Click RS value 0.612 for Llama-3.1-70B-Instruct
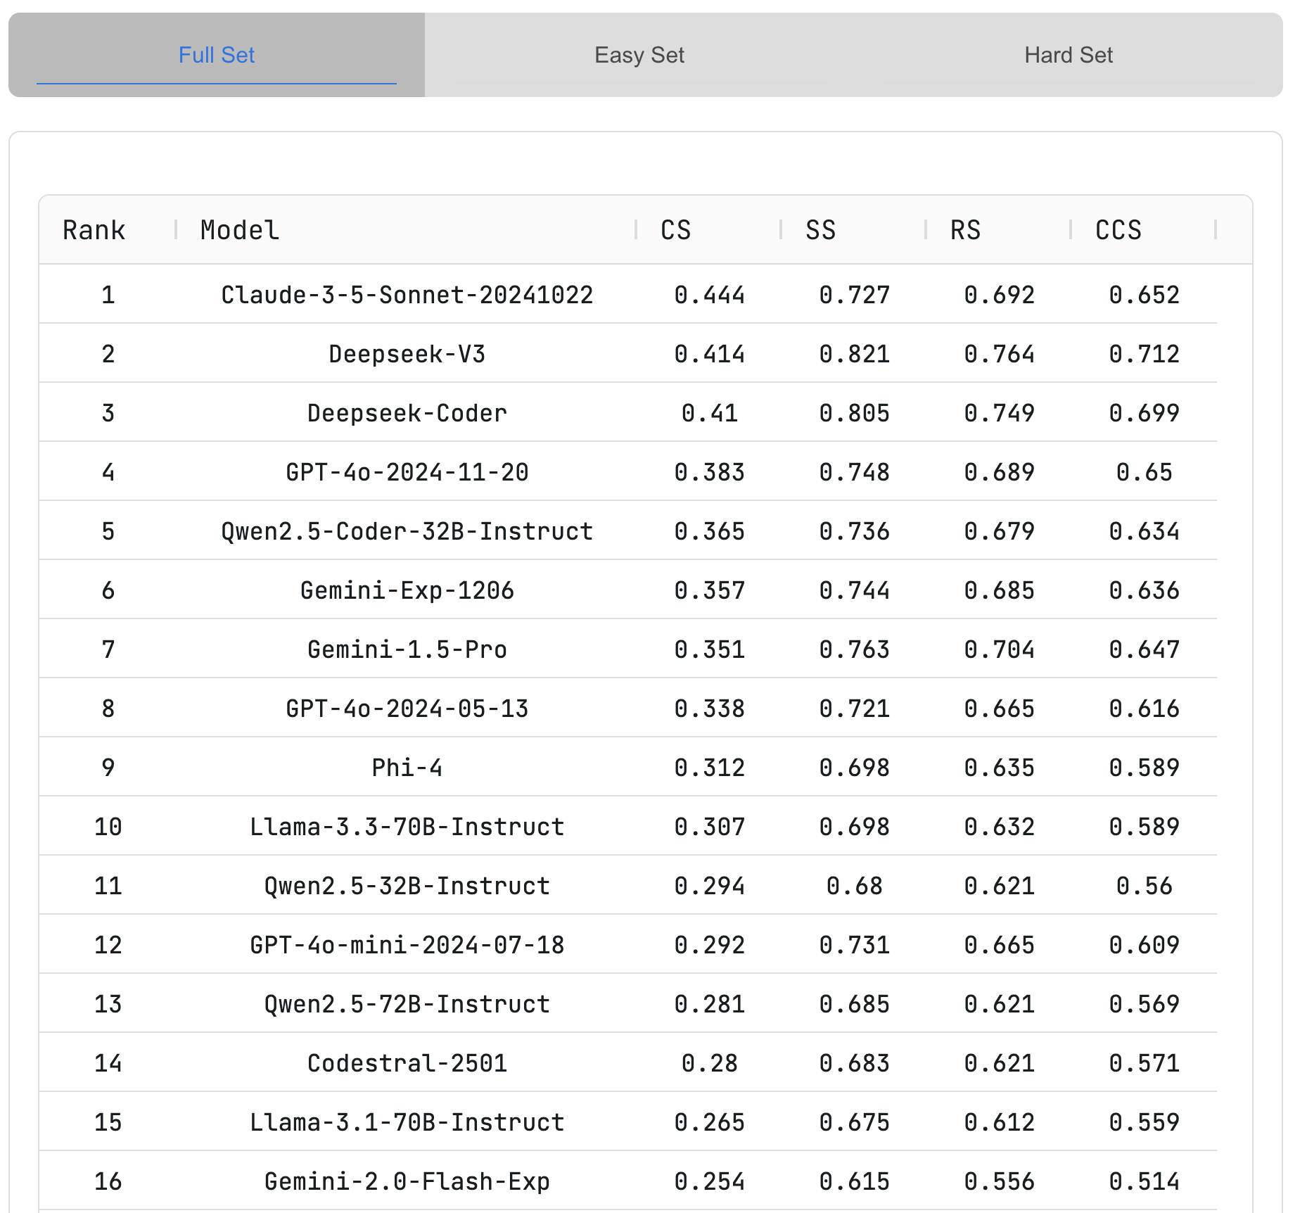1307x1213 pixels. tap(1000, 1122)
